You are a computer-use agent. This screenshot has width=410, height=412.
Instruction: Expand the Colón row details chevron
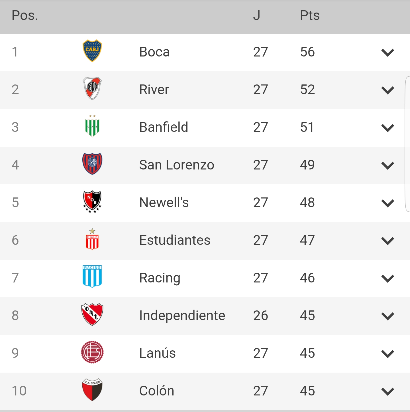(x=387, y=391)
